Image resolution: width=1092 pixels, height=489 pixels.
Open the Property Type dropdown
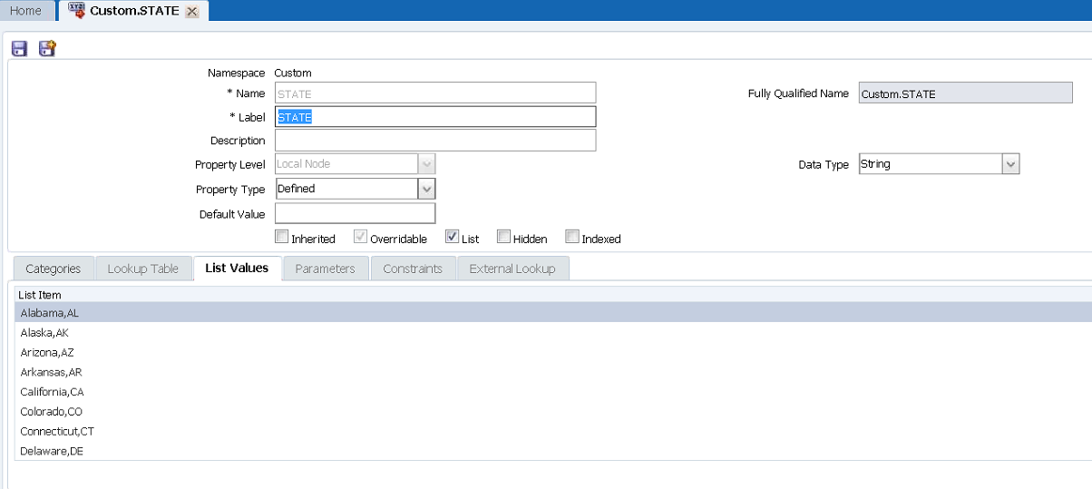point(426,189)
